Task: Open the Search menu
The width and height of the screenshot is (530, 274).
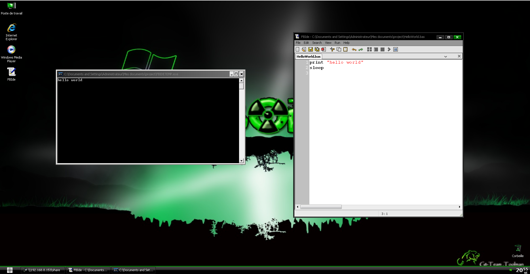Action: (x=317, y=43)
